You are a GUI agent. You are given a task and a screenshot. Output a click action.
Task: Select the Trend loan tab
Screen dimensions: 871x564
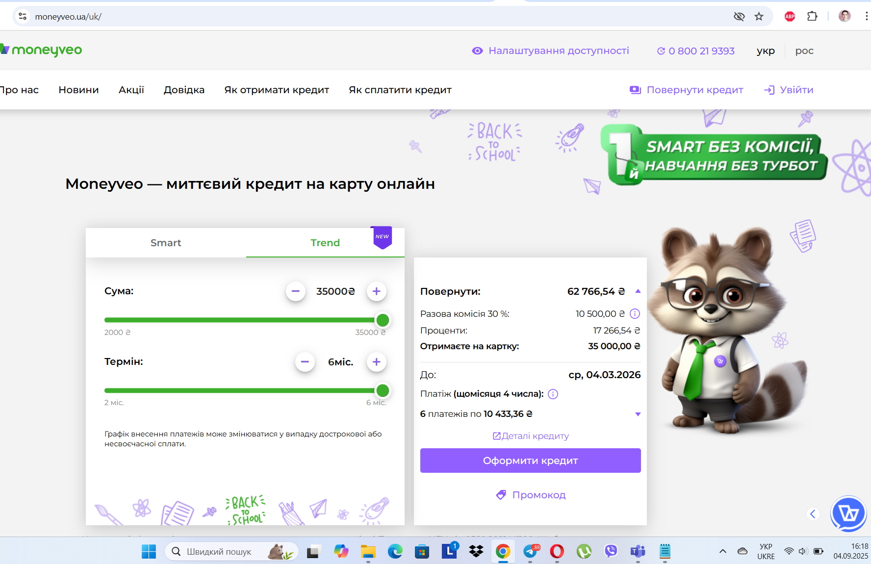point(325,243)
